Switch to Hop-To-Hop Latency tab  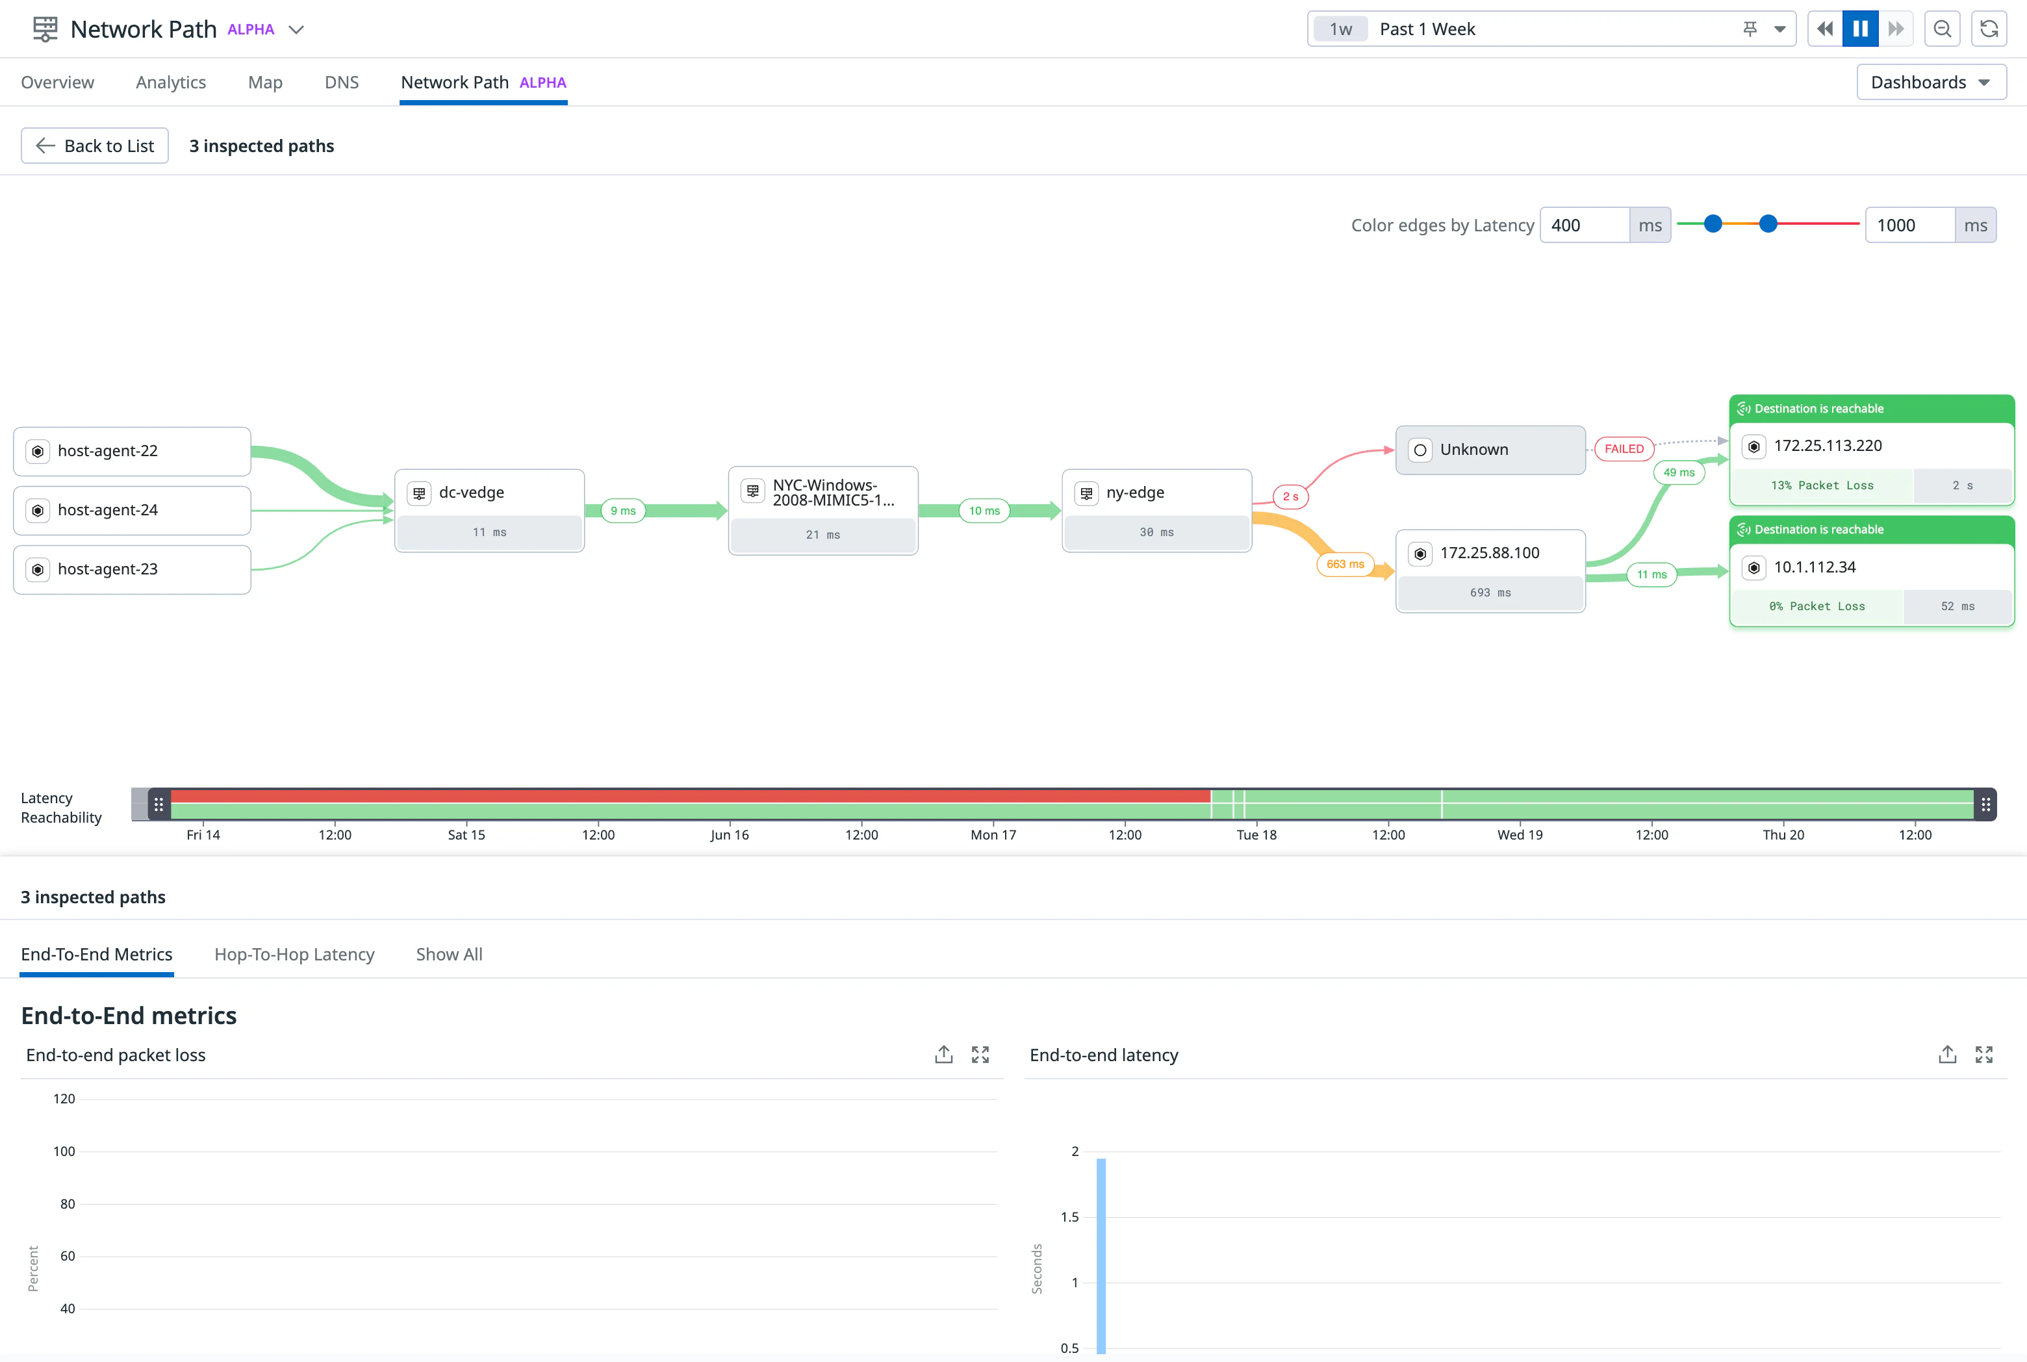pos(294,955)
